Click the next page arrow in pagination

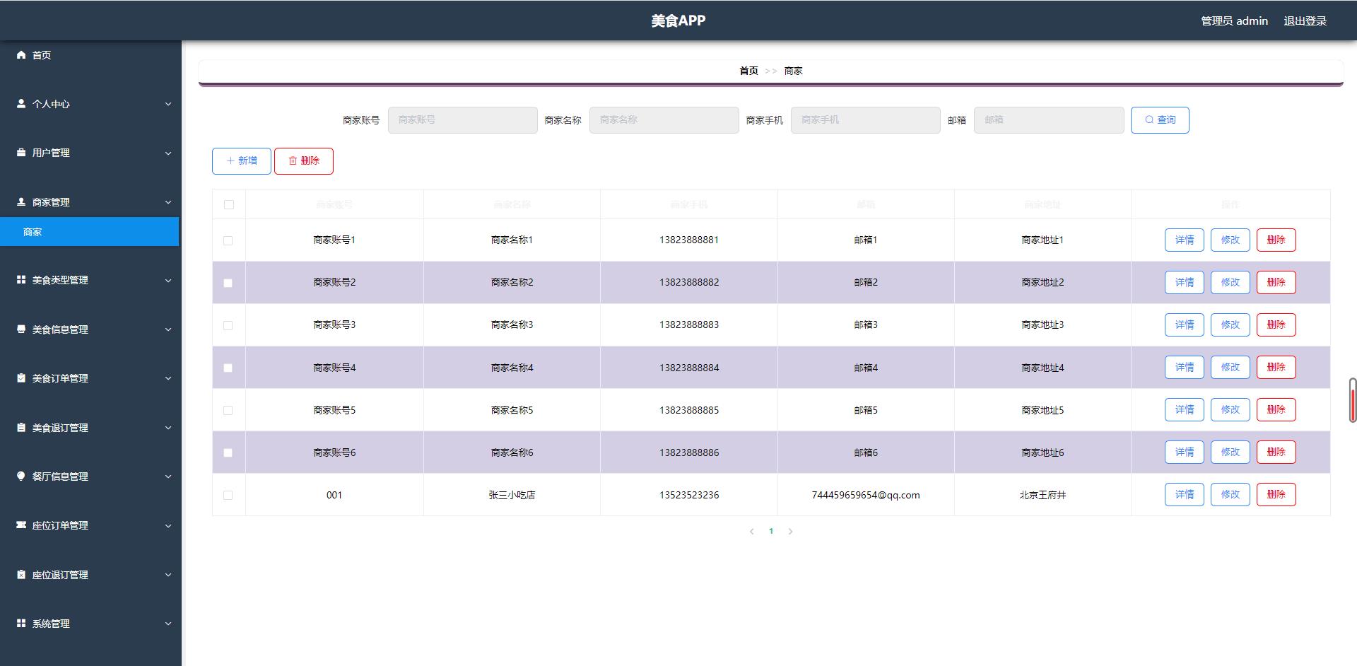pos(790,532)
